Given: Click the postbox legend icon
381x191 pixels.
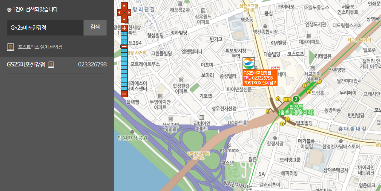Looking at the screenshot, I should [10, 47].
